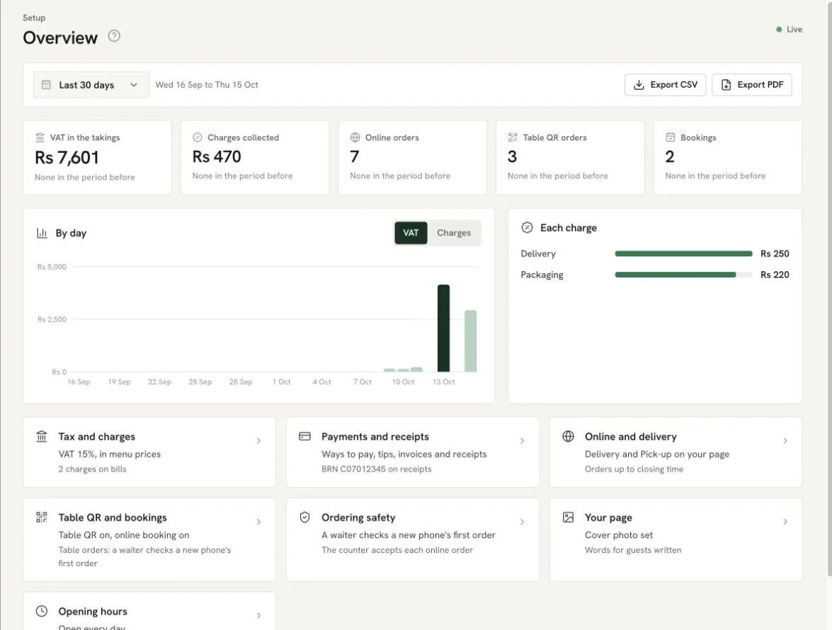Click the help question-mark icon beside Overview
The width and height of the screenshot is (832, 630).
coord(114,36)
